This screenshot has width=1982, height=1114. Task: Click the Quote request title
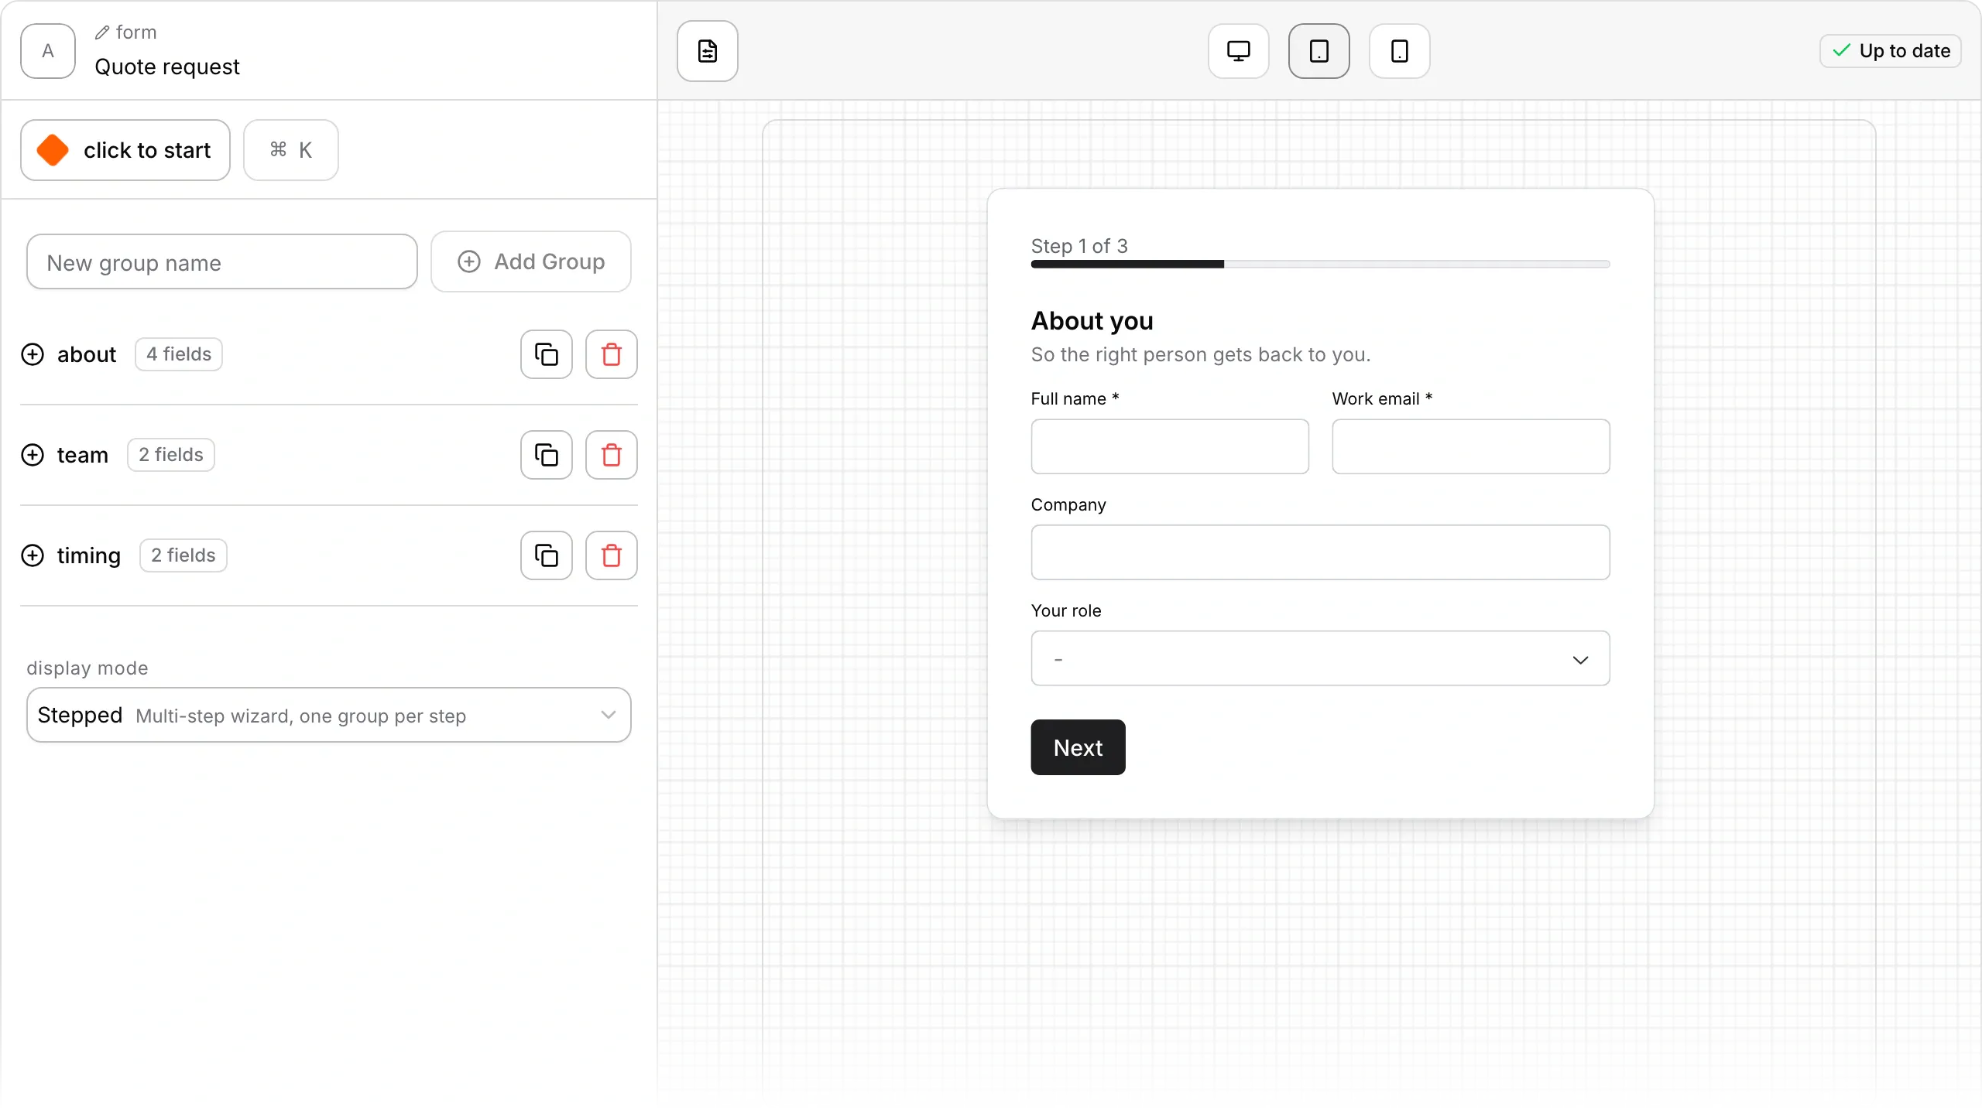167,67
